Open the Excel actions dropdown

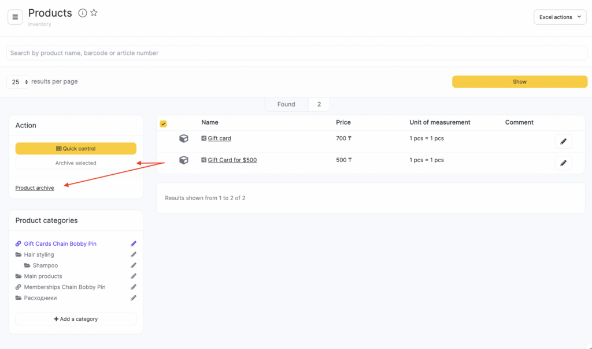pyautogui.click(x=560, y=17)
